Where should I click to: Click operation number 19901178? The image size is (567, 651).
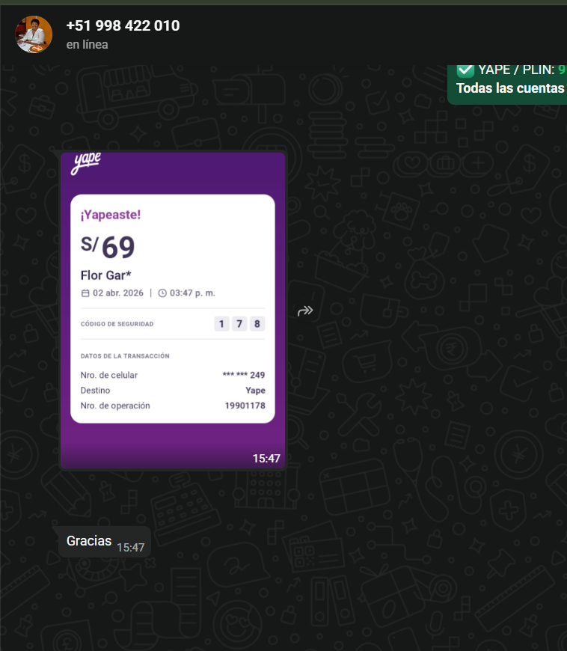tap(245, 406)
